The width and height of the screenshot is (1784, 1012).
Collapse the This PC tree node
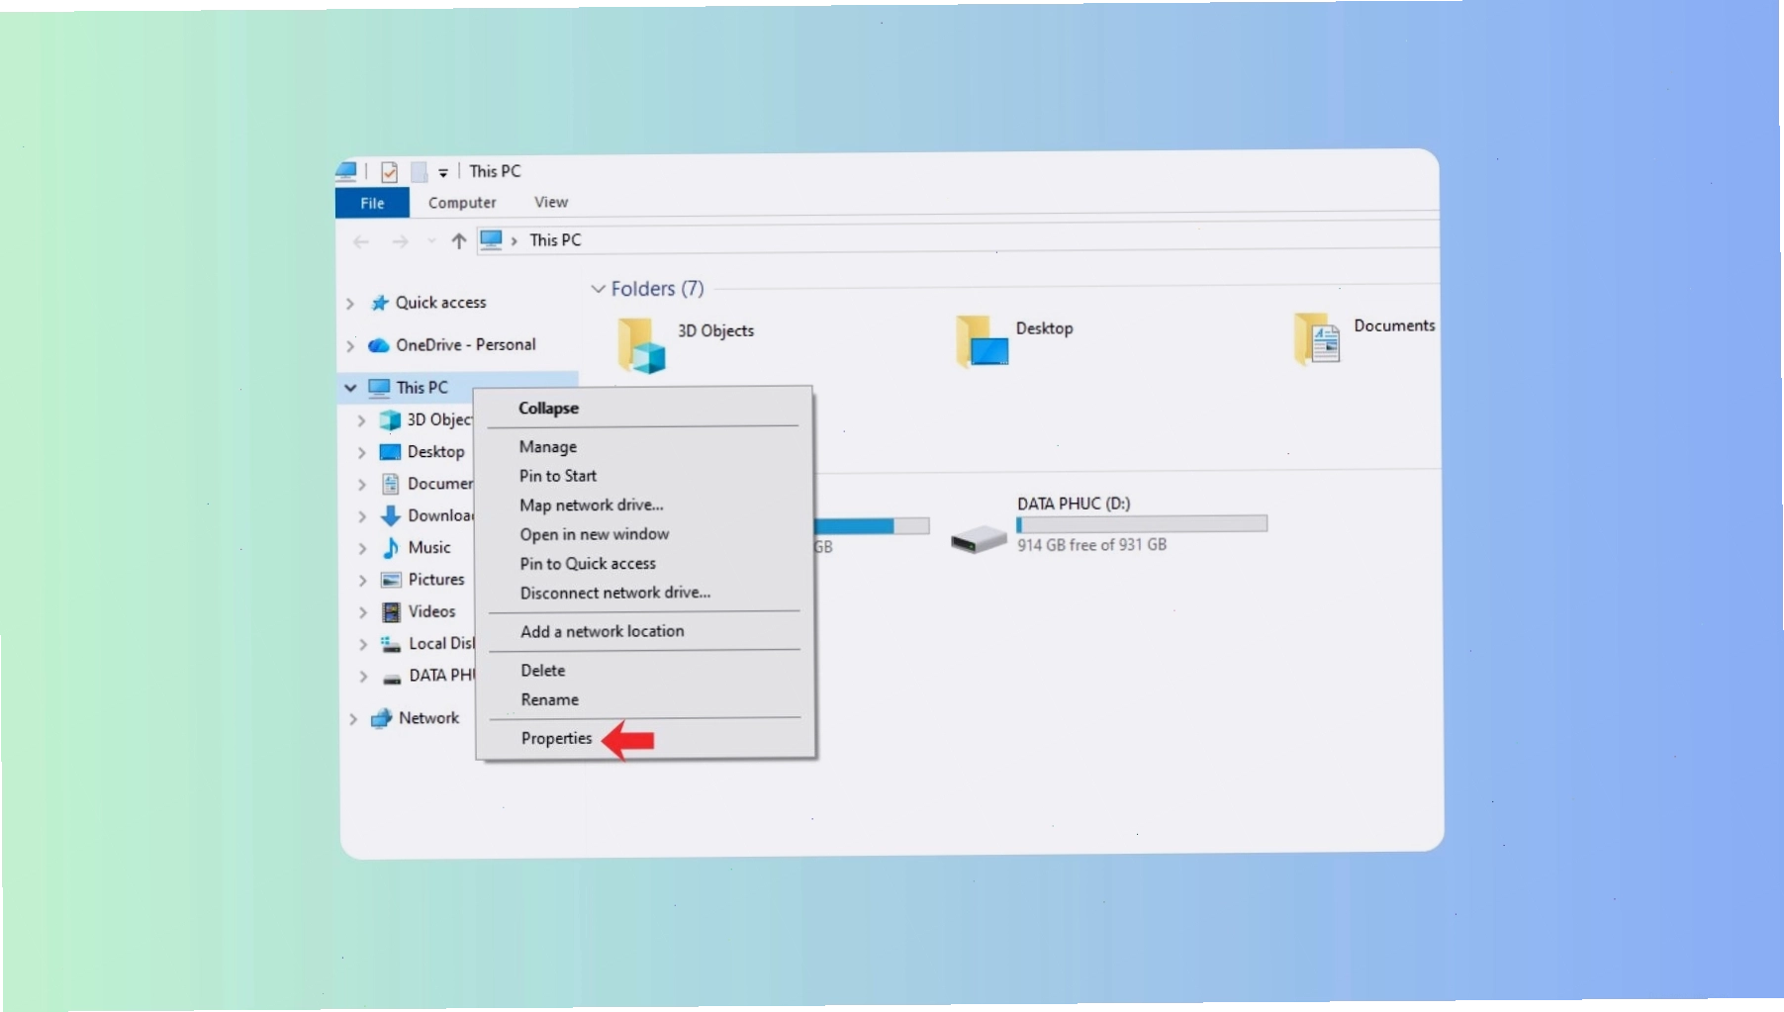[350, 388]
